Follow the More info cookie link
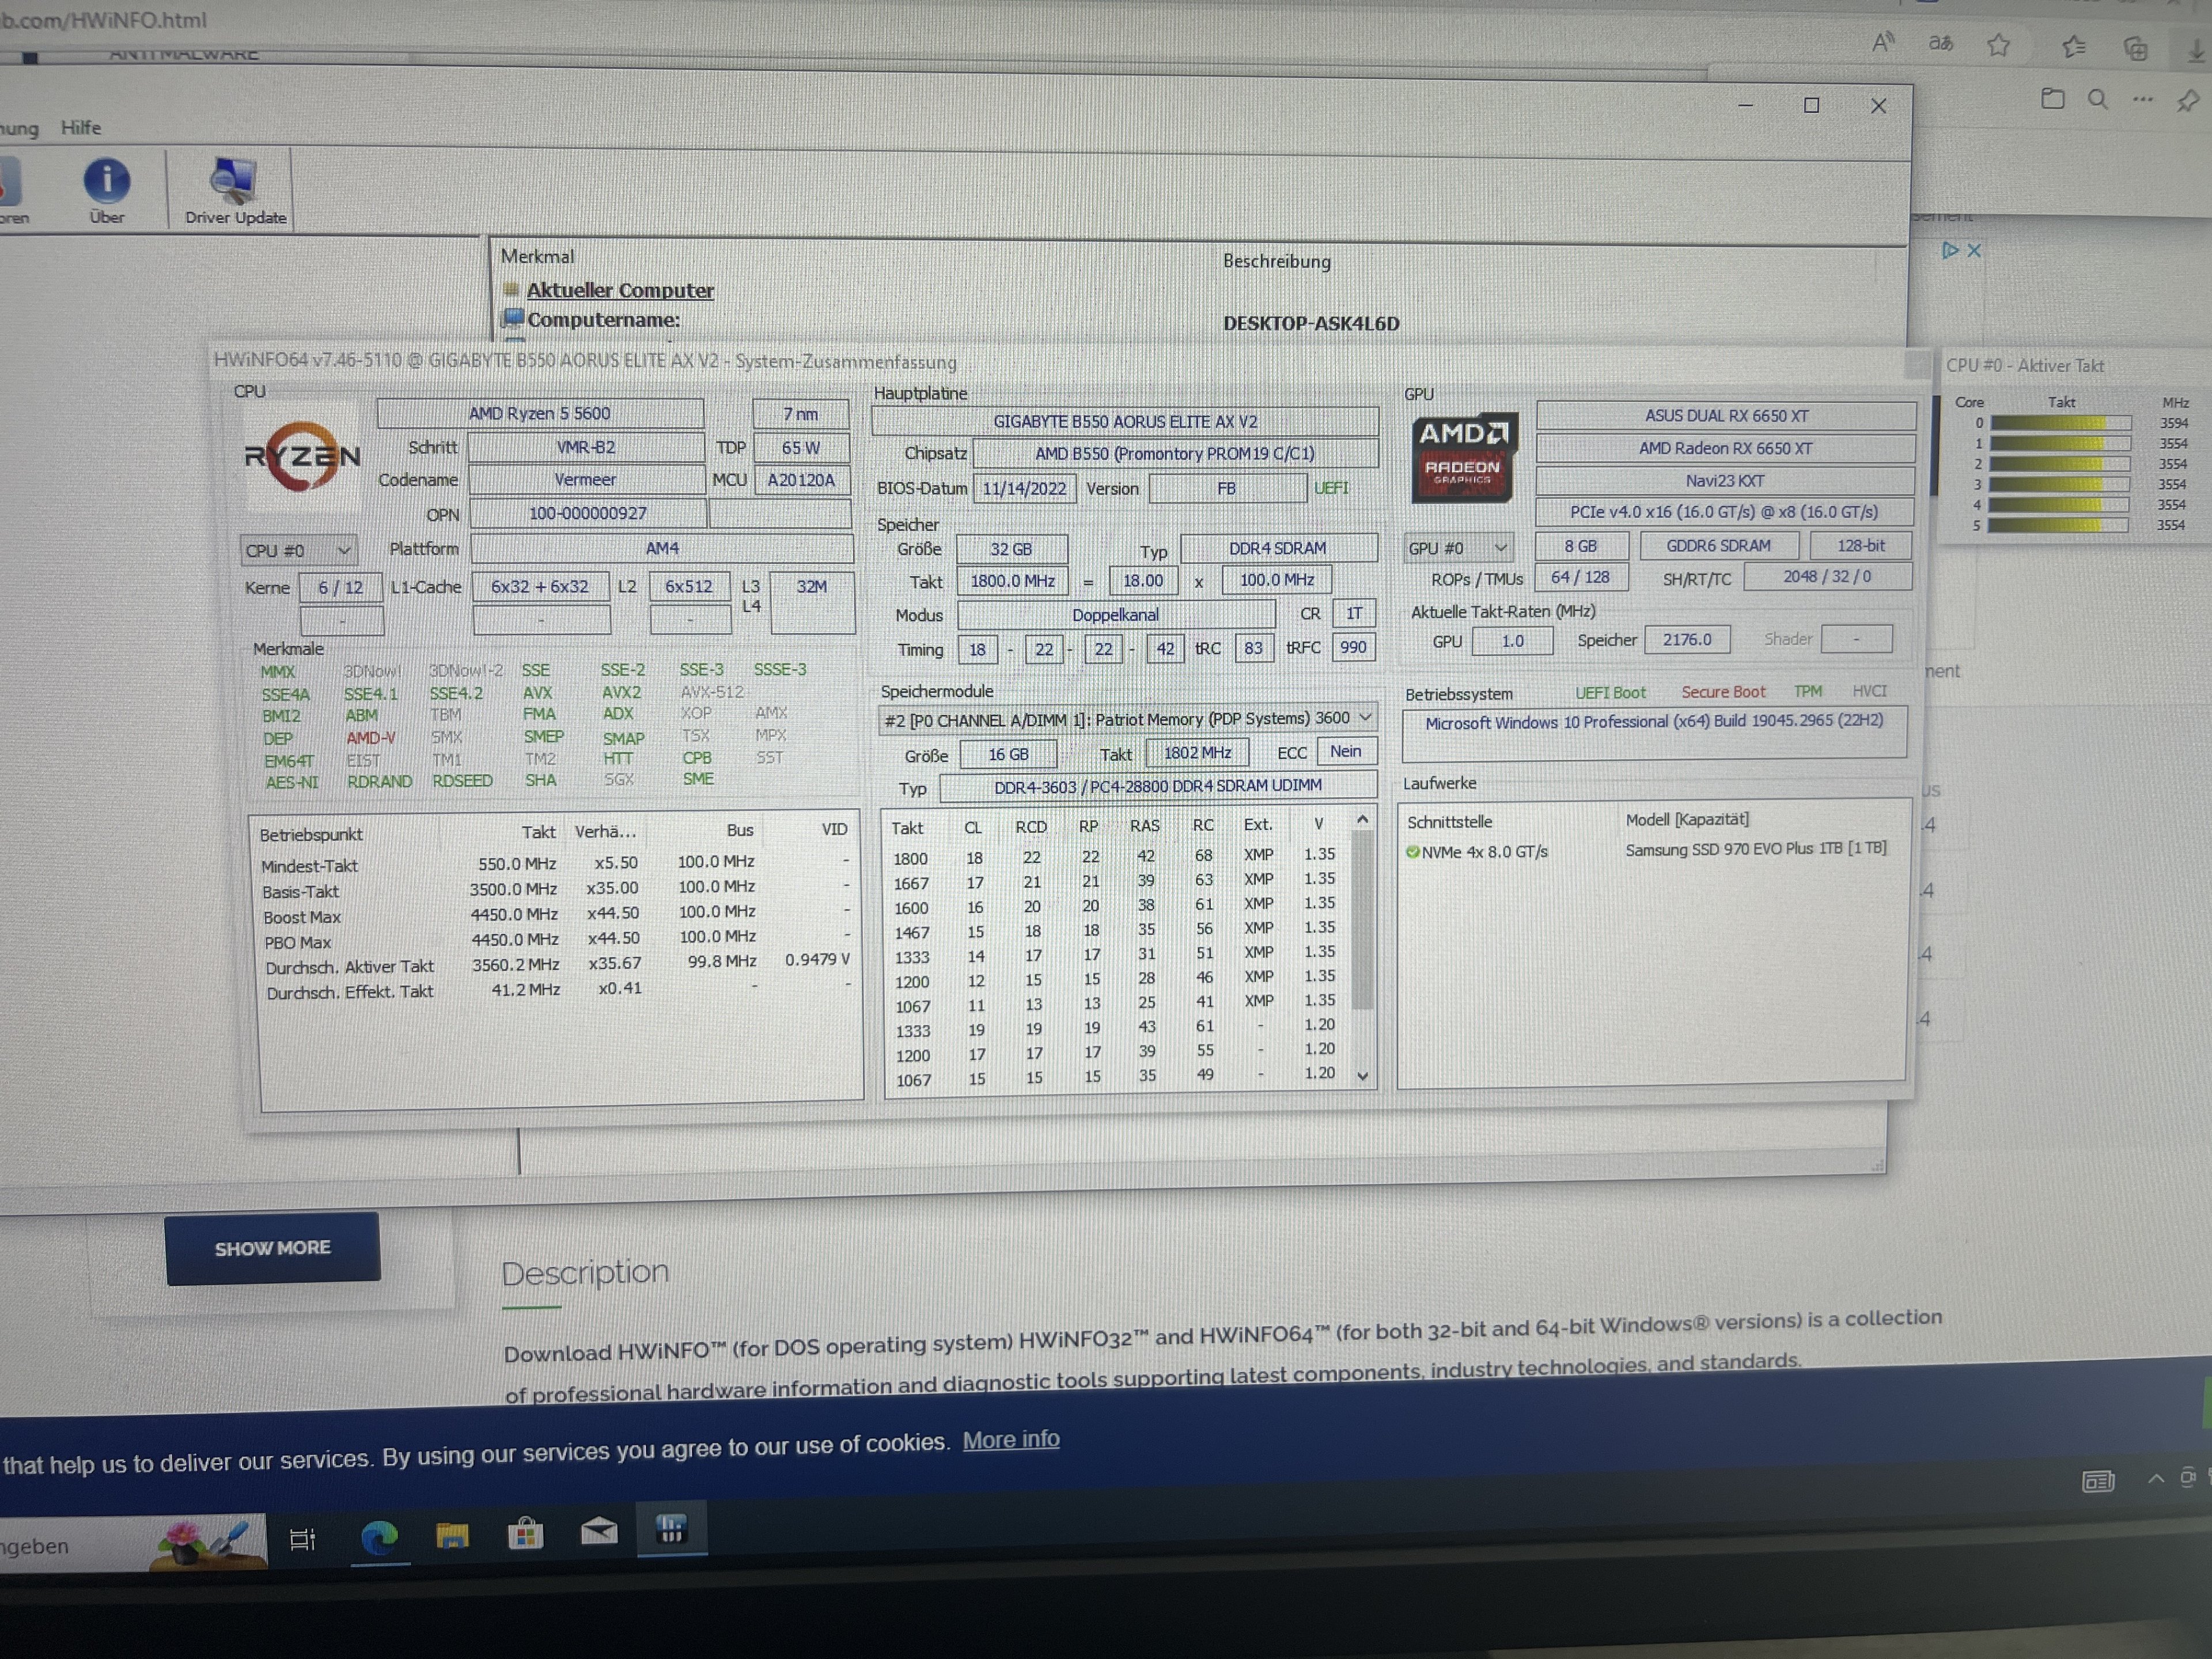Viewport: 2212px width, 1659px height. point(1010,1440)
